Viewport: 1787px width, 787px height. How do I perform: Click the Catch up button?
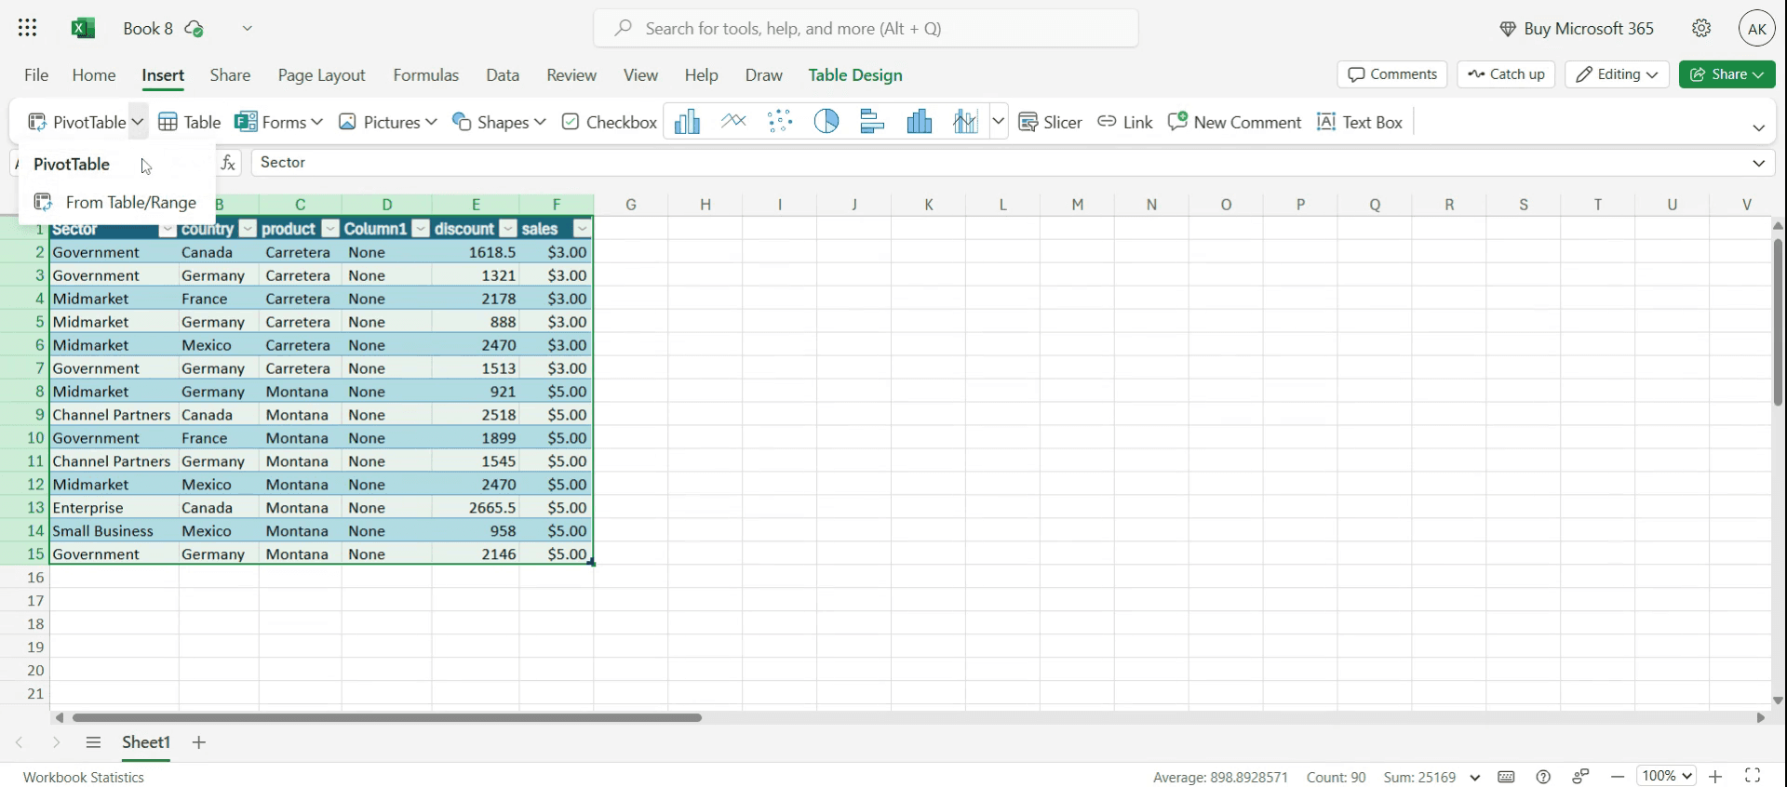[1506, 74]
